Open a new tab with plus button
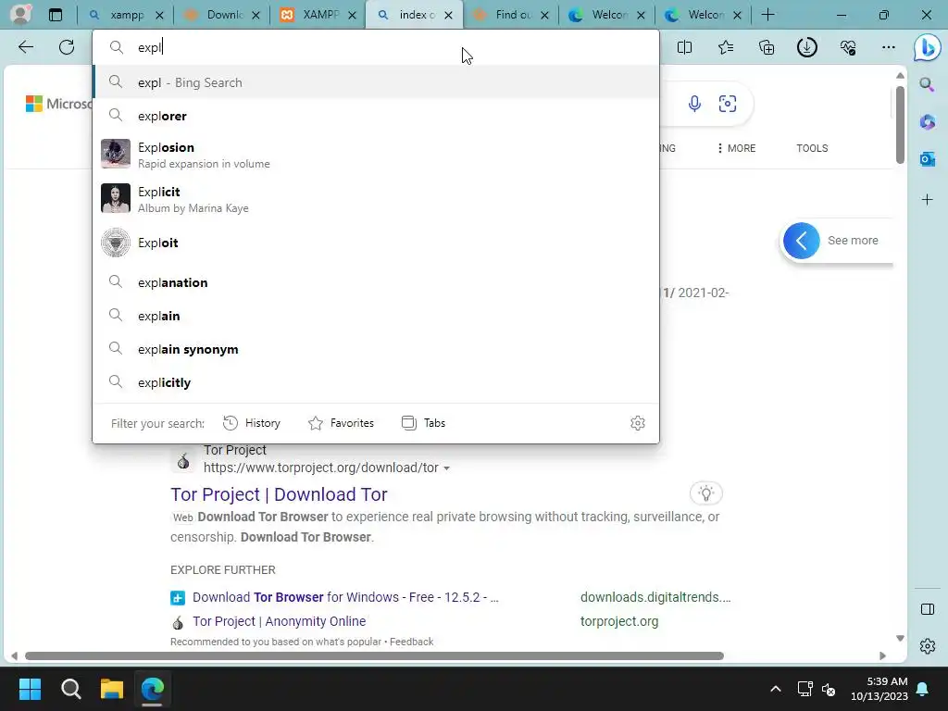Viewport: 948px width, 711px height. click(767, 15)
